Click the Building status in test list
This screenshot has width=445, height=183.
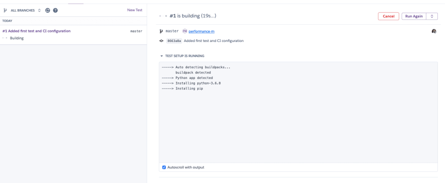17,38
